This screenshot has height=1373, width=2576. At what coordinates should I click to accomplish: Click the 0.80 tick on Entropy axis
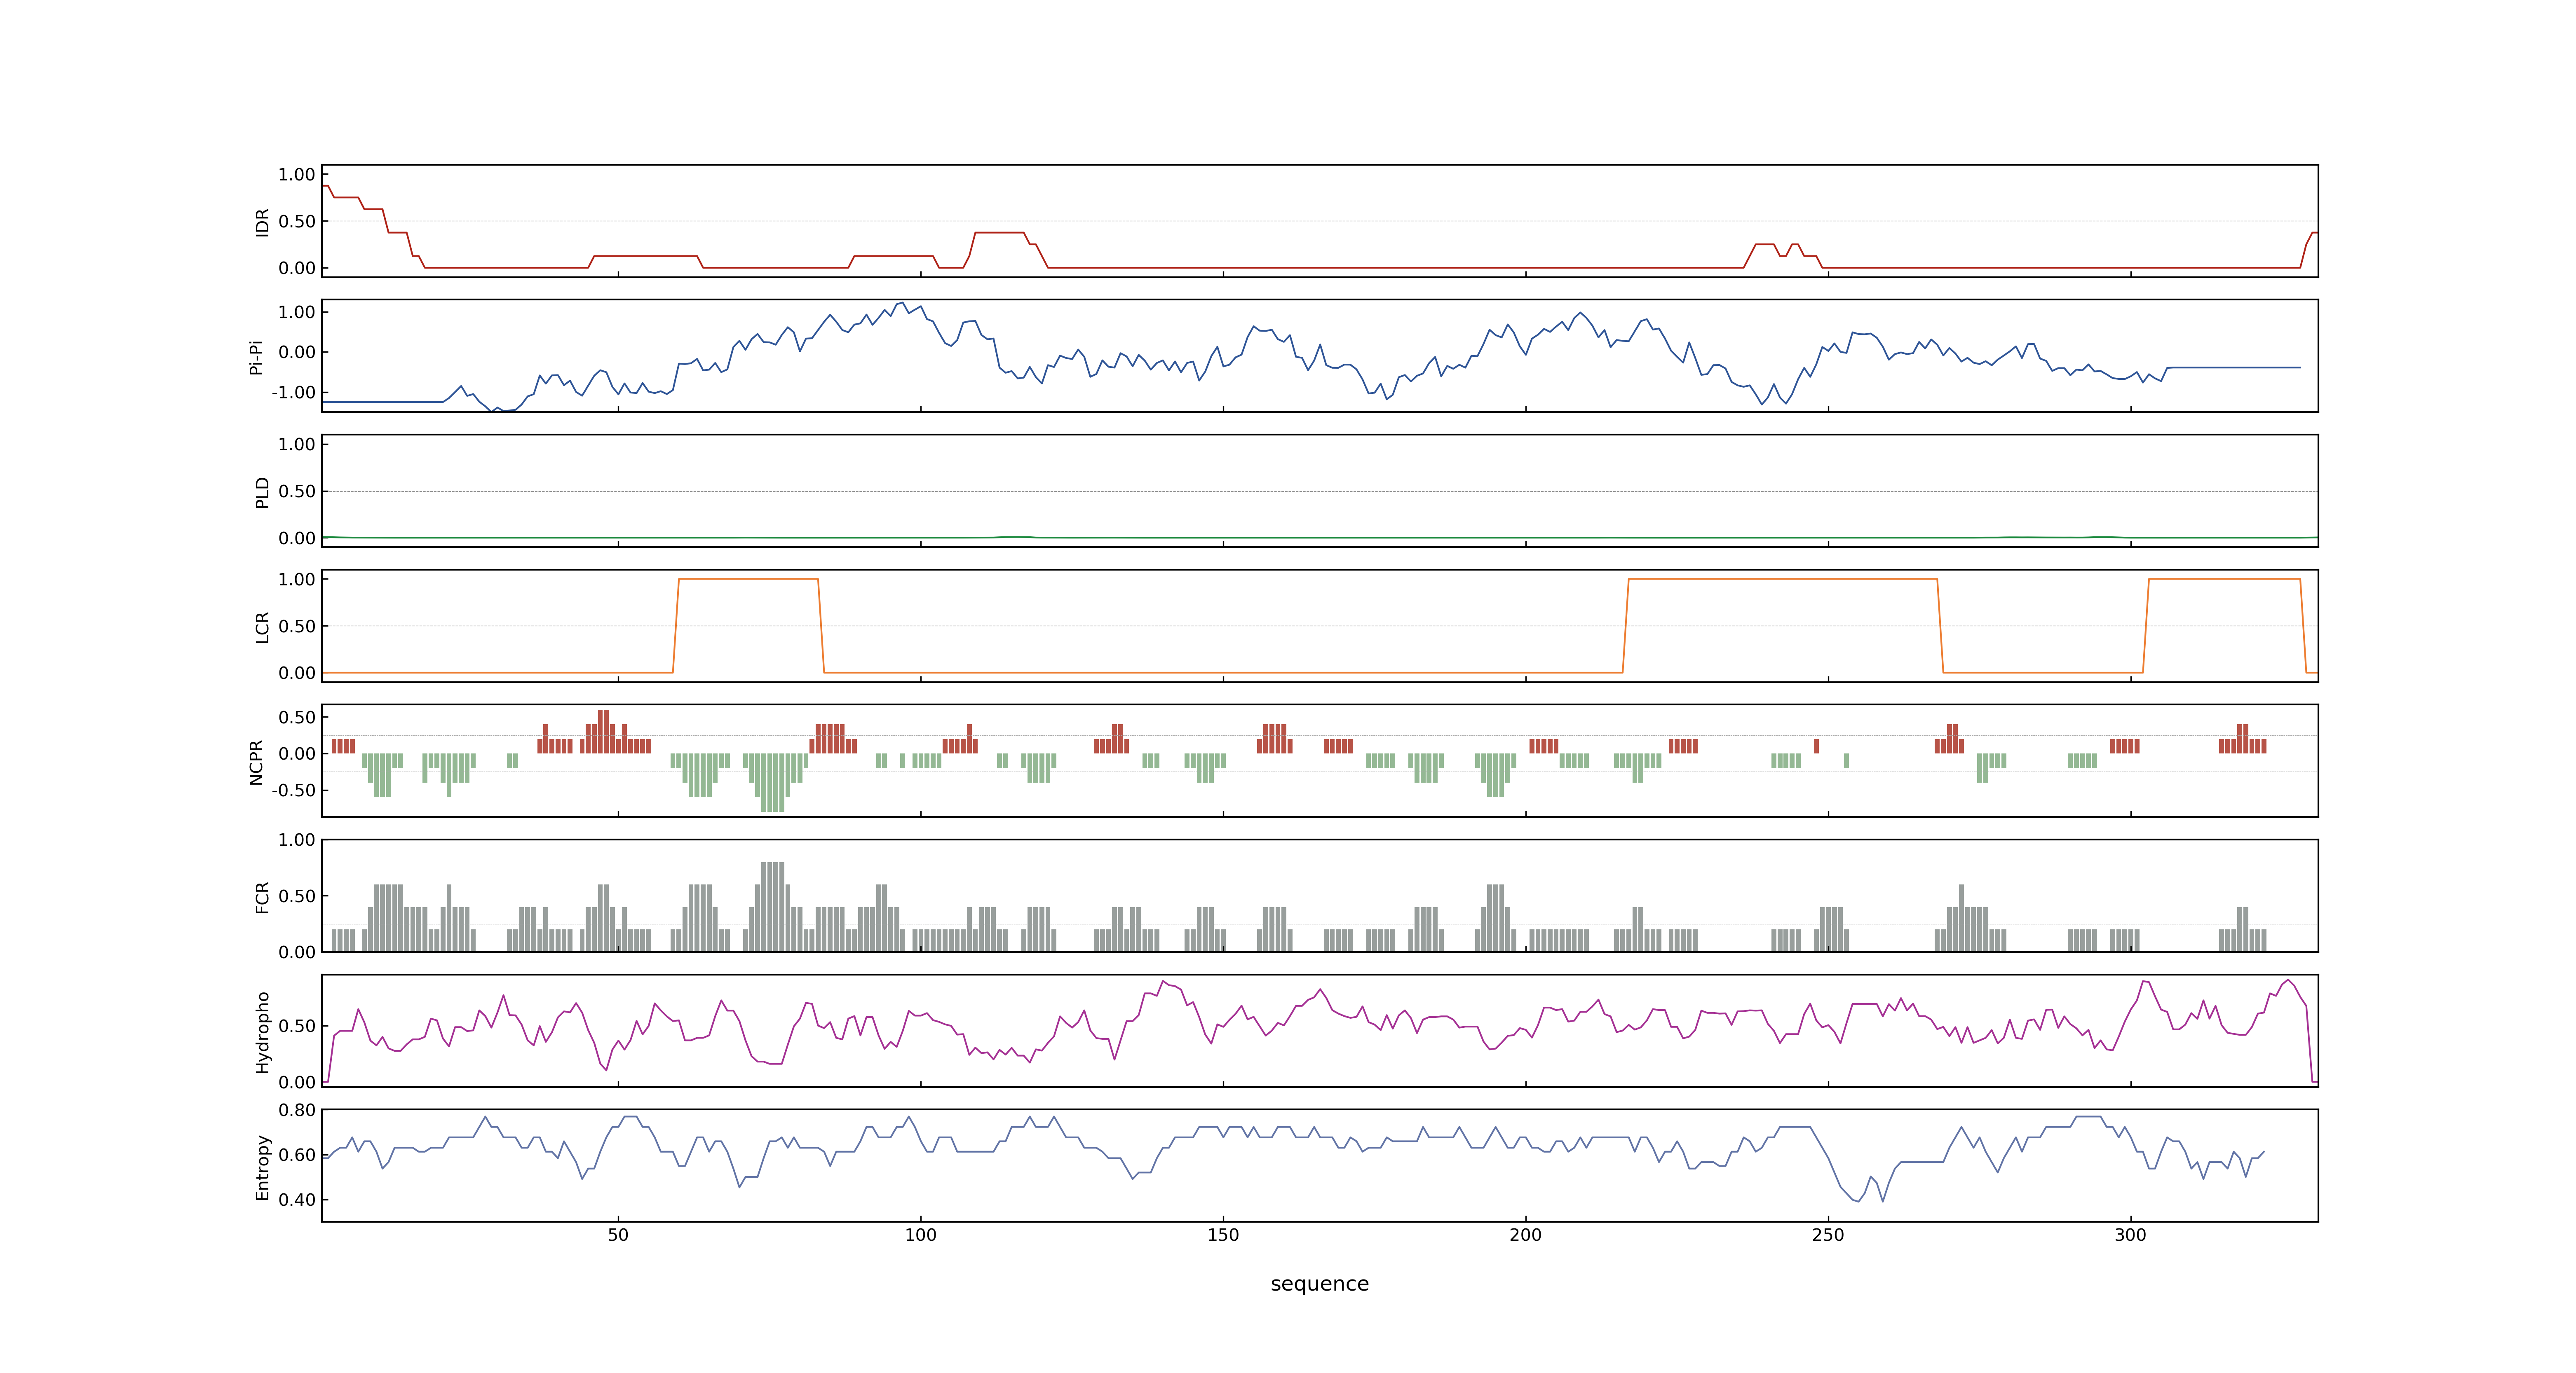[x=297, y=1110]
